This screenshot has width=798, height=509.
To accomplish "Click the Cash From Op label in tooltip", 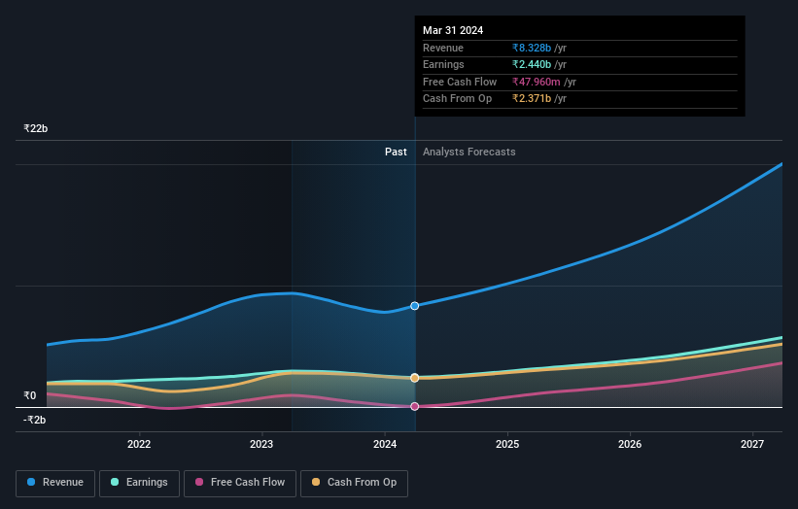I will click(x=457, y=99).
